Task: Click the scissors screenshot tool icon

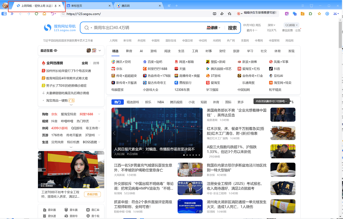Action: click(x=335, y=14)
